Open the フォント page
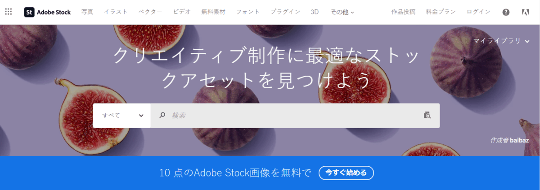This screenshot has width=540, height=190. 248,12
